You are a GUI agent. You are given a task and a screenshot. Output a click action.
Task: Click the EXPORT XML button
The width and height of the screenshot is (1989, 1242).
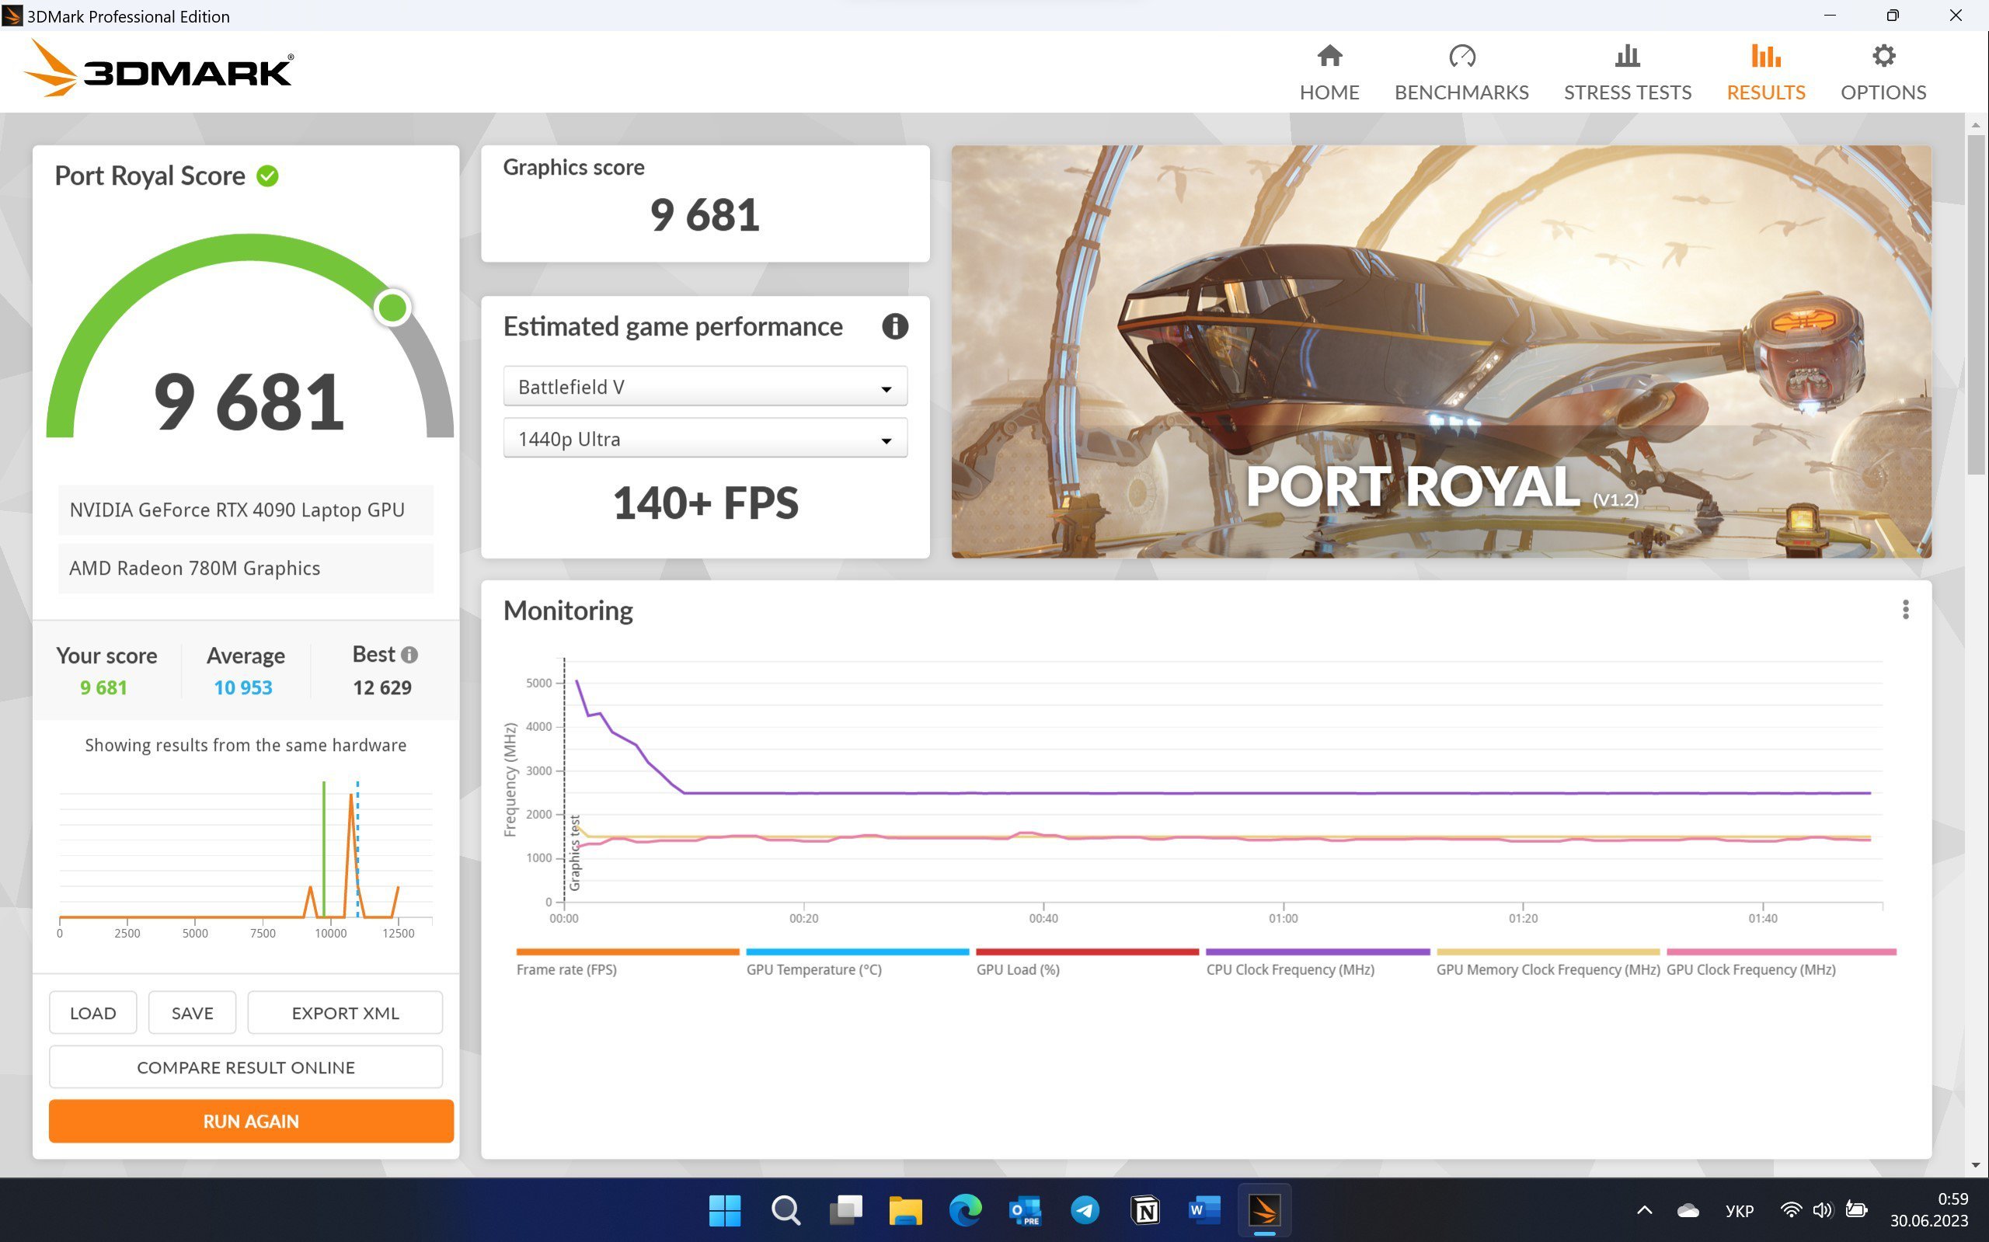345,1013
